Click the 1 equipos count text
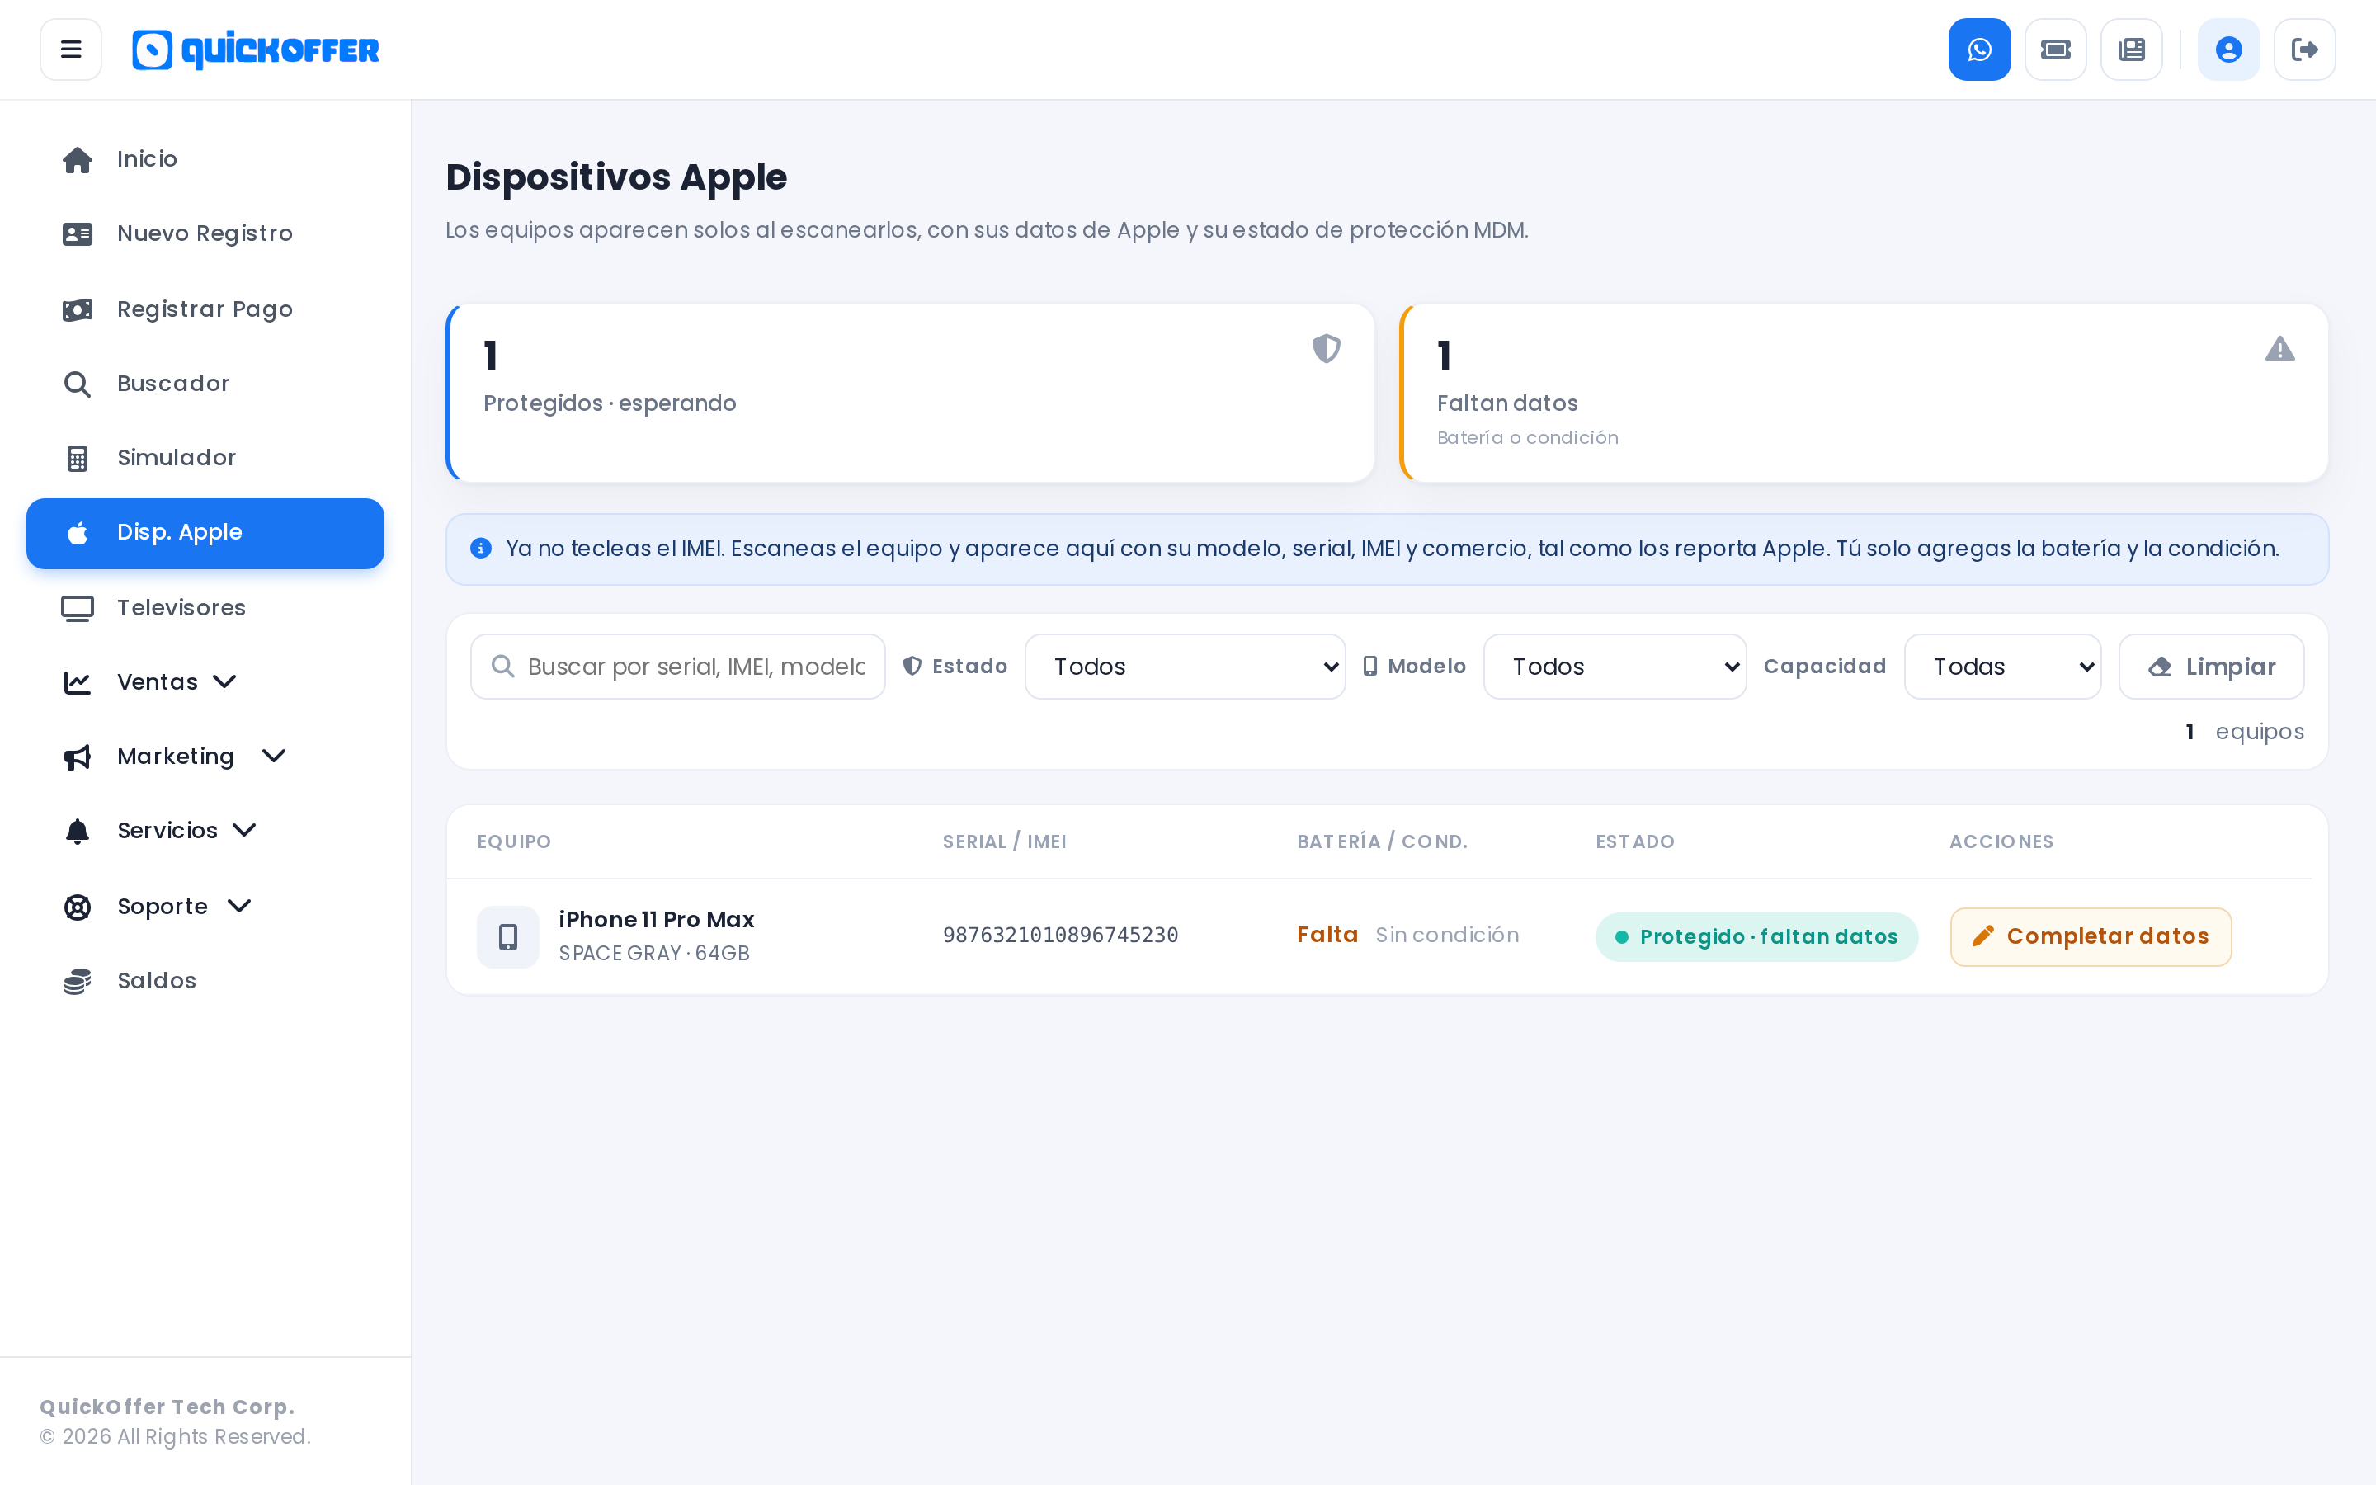2376x1485 pixels. tap(2245, 732)
